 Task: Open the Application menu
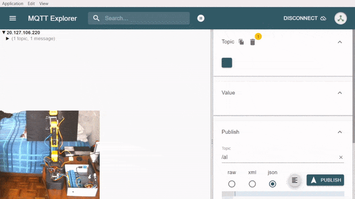click(13, 4)
